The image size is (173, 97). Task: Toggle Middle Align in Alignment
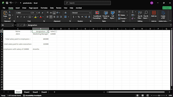click(51, 13)
